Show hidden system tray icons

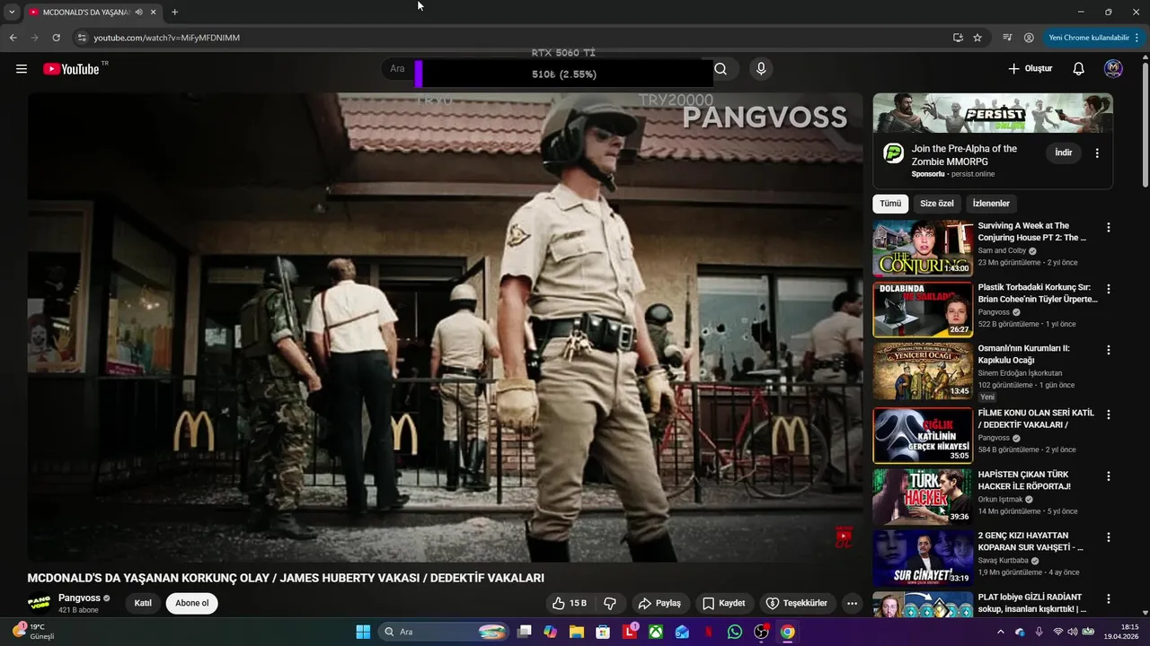[1001, 632]
